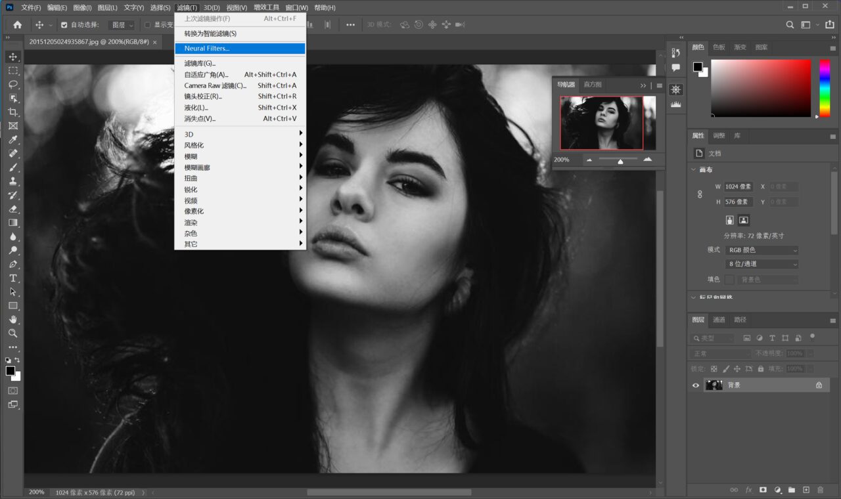Screen dimensions: 841x499
Task: Hide the 背景 layer eye icon
Action: click(x=696, y=385)
